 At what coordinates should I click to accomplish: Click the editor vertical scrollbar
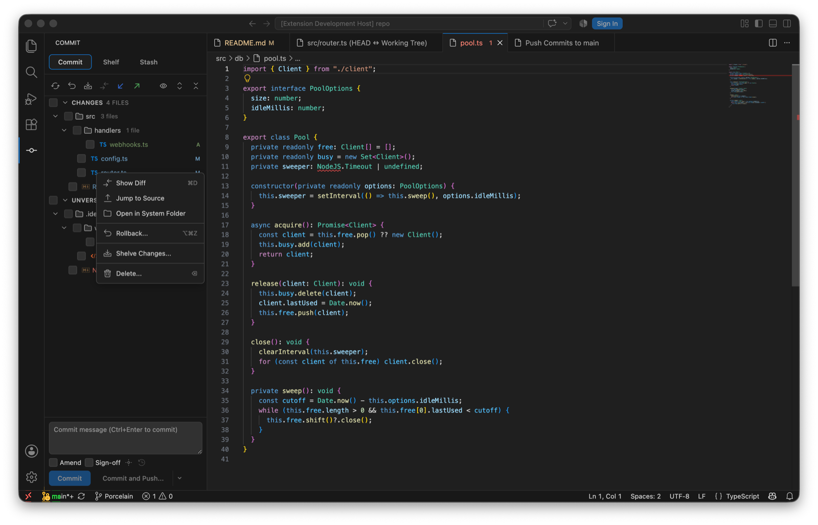pyautogui.click(x=796, y=175)
